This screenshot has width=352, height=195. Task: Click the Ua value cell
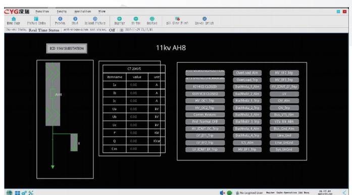pyautogui.click(x=137, y=109)
